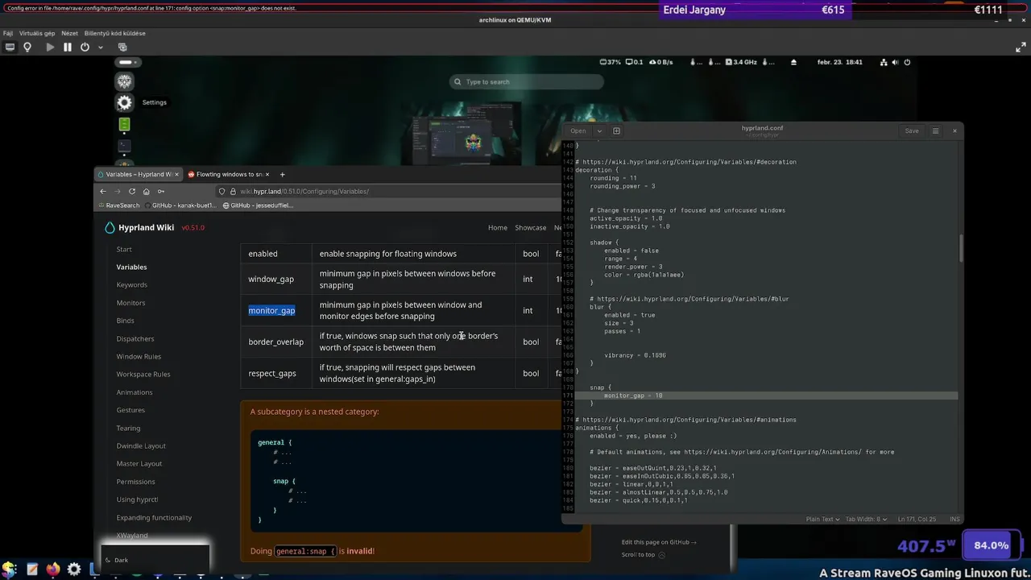The height and width of the screenshot is (580, 1031).
Task: Go back in browser history
Action: (103, 191)
